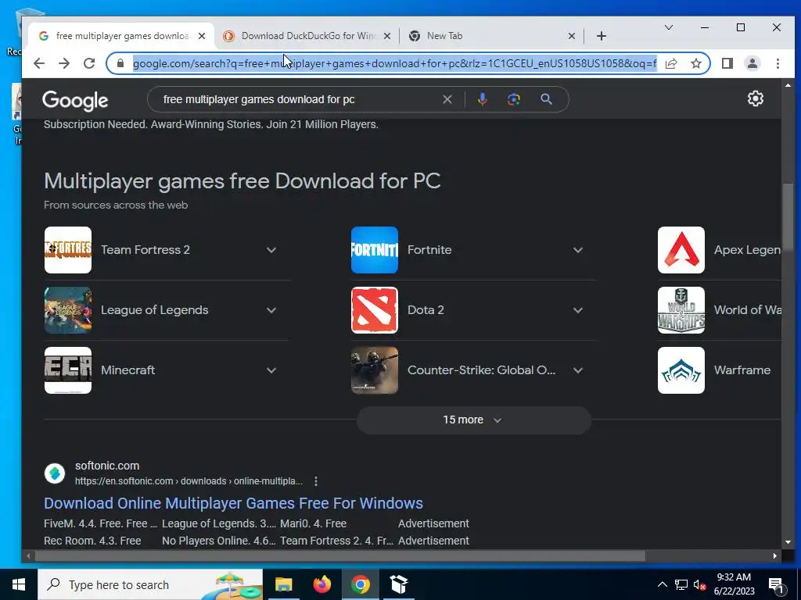801x600 pixels.
Task: Expand the Counter-Strike: Global O... entry
Action: pos(578,370)
